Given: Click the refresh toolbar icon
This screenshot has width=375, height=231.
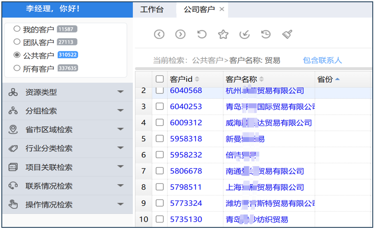Looking at the screenshot, I should coord(202,34).
